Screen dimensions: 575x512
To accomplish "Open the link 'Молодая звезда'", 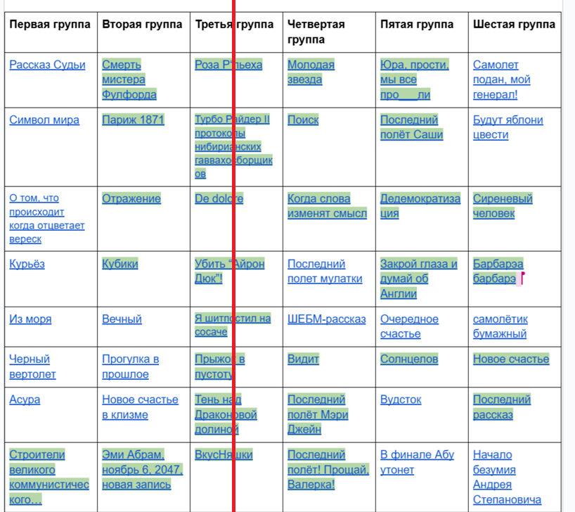I will coord(311,72).
